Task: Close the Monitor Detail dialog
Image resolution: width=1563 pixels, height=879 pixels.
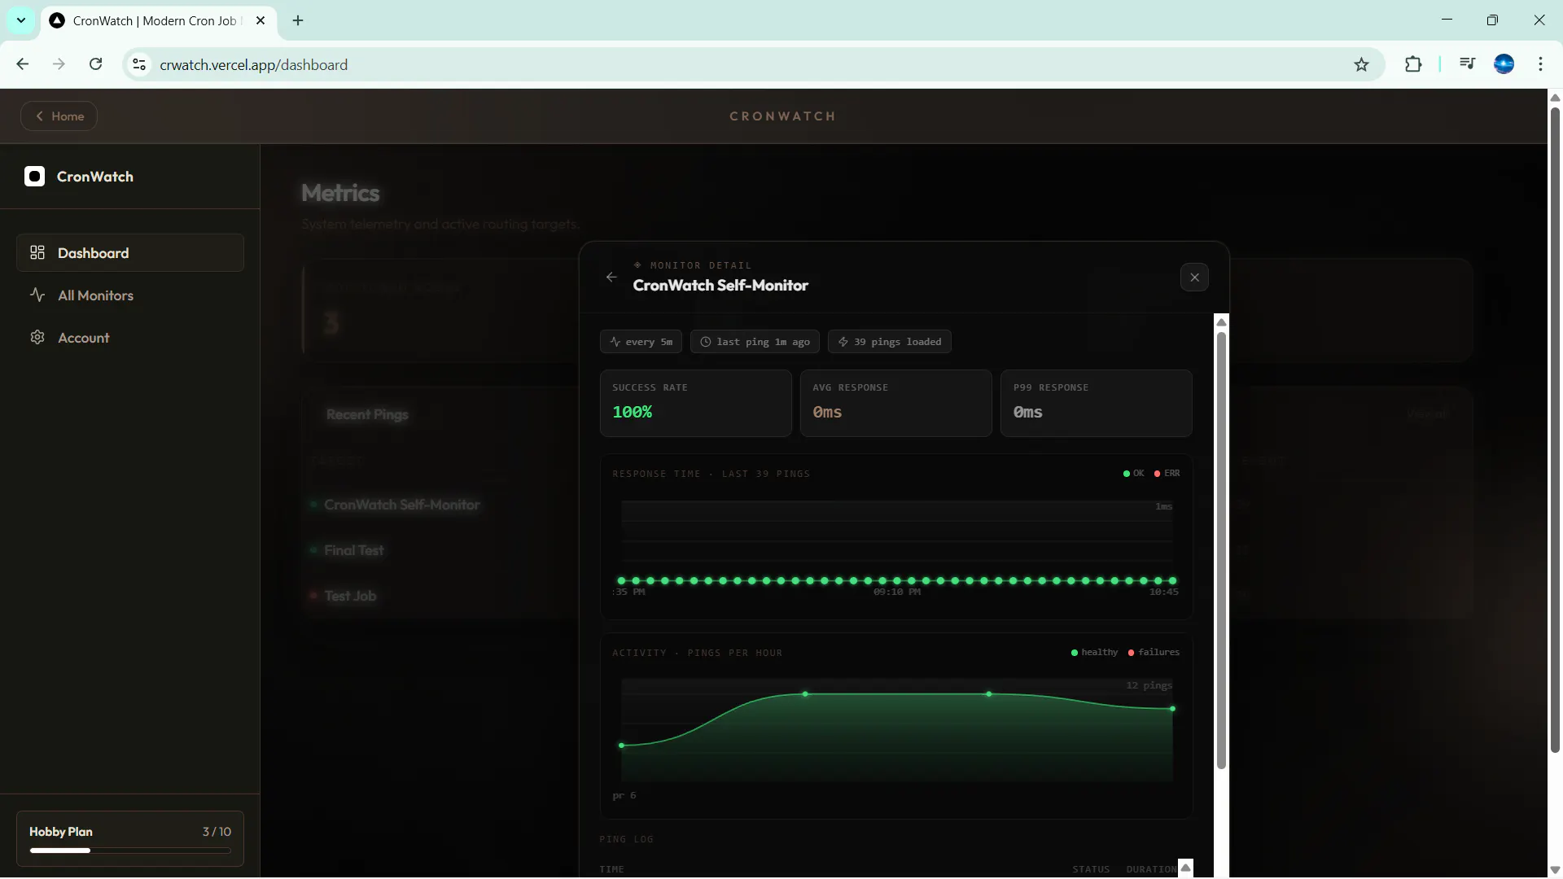Action: click(1194, 278)
